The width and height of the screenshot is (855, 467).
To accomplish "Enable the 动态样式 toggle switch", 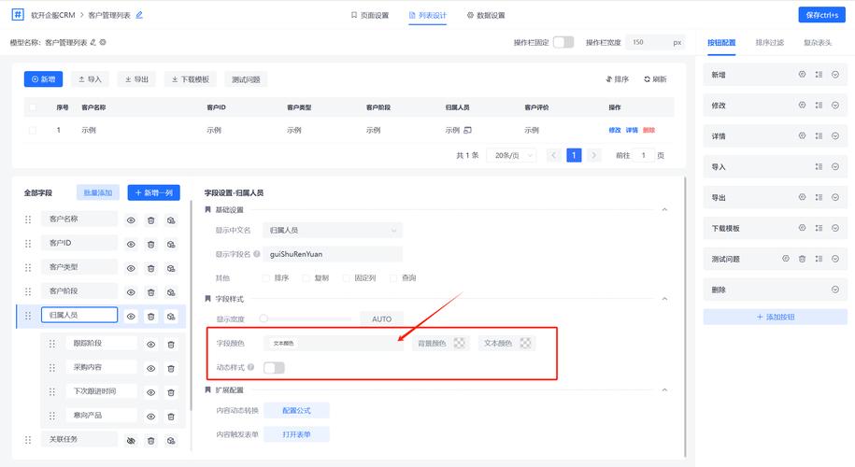I will pyautogui.click(x=274, y=368).
